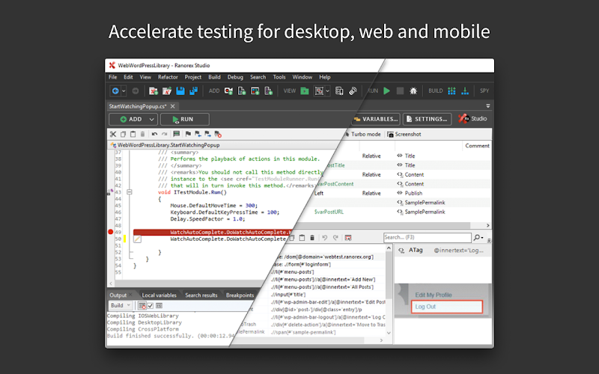Click the red breakpoint dot on line 49
599x374 pixels.
tap(110, 232)
